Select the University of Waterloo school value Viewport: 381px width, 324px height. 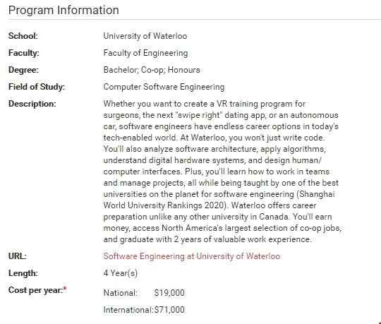click(x=145, y=36)
